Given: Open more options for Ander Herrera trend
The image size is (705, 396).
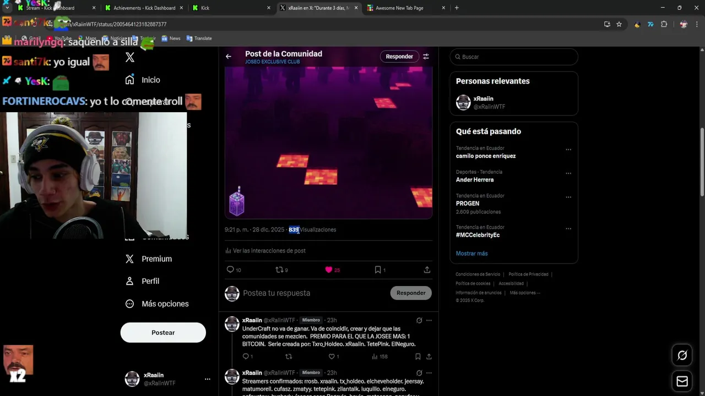Looking at the screenshot, I should click(x=568, y=173).
